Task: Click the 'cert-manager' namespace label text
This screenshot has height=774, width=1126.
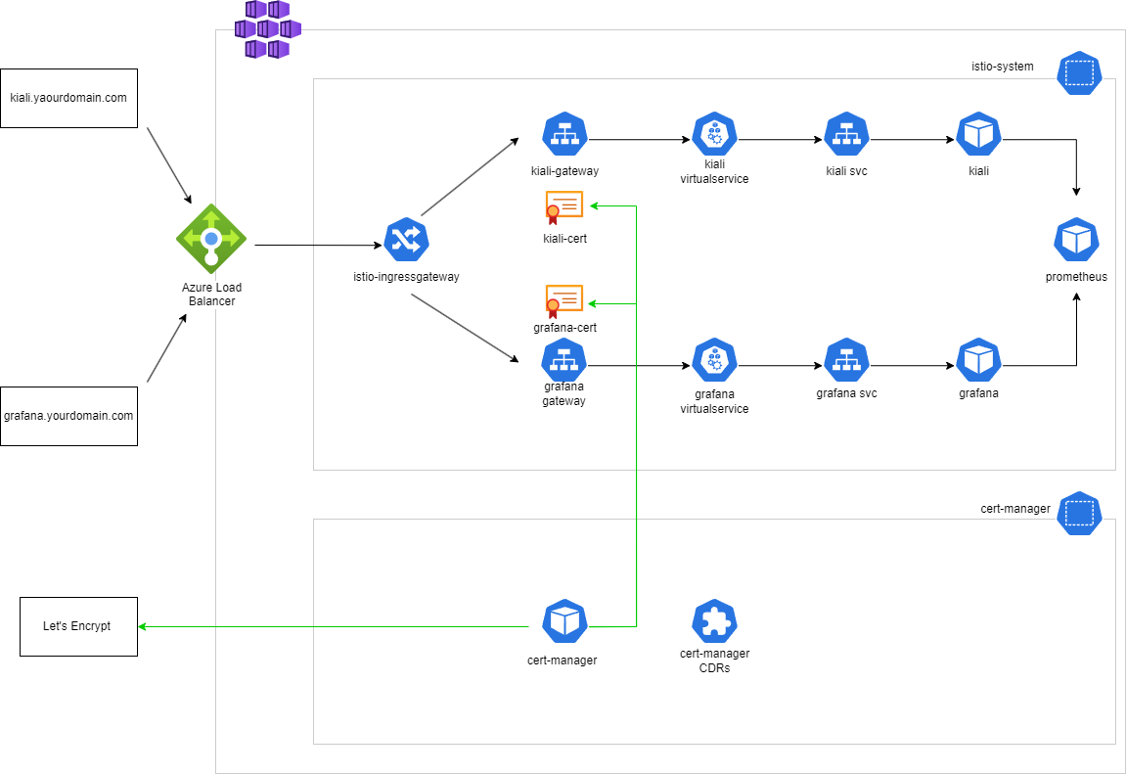Action: [1015, 509]
